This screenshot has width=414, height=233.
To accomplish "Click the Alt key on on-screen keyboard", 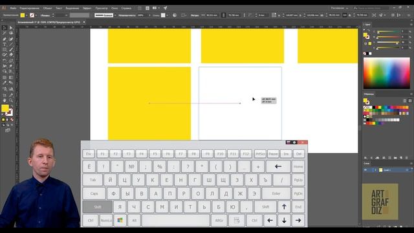I will (134, 220).
